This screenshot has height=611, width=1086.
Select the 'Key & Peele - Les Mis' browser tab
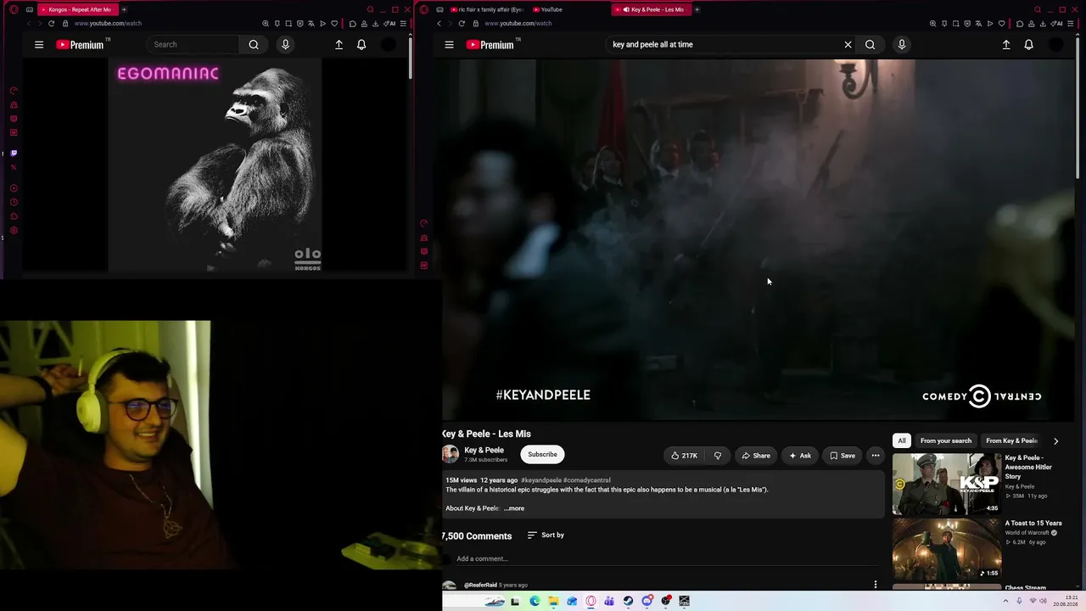coord(652,9)
